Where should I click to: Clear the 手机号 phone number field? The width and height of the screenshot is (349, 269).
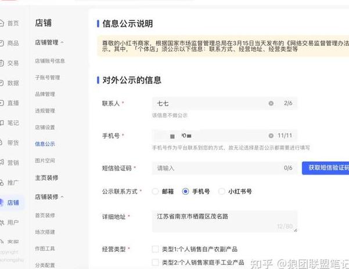pos(271,136)
